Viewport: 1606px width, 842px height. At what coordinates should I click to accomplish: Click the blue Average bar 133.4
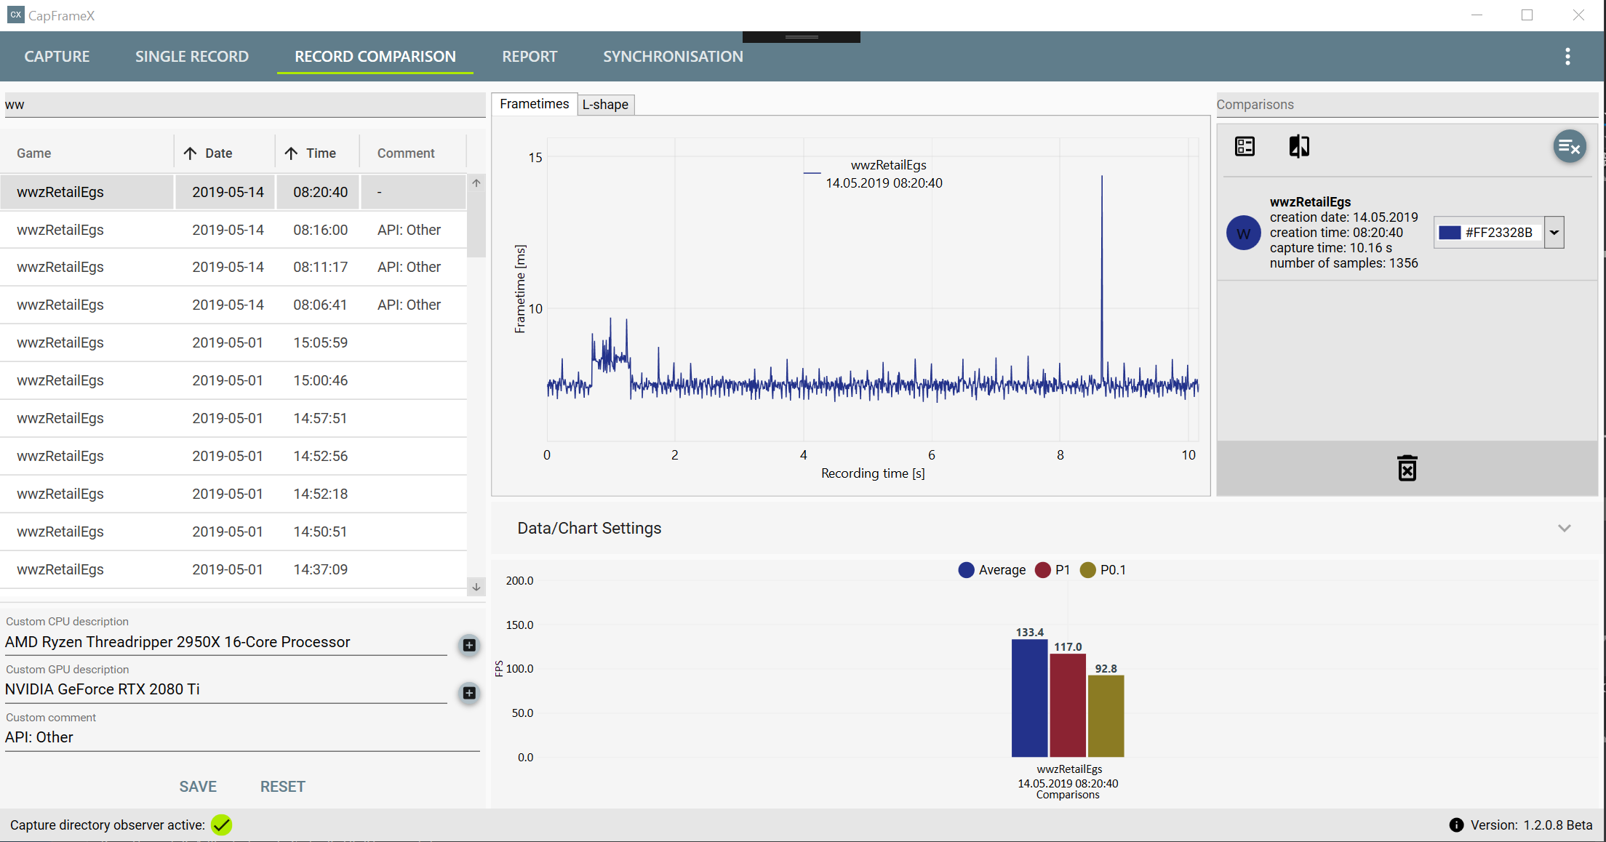click(x=1029, y=698)
